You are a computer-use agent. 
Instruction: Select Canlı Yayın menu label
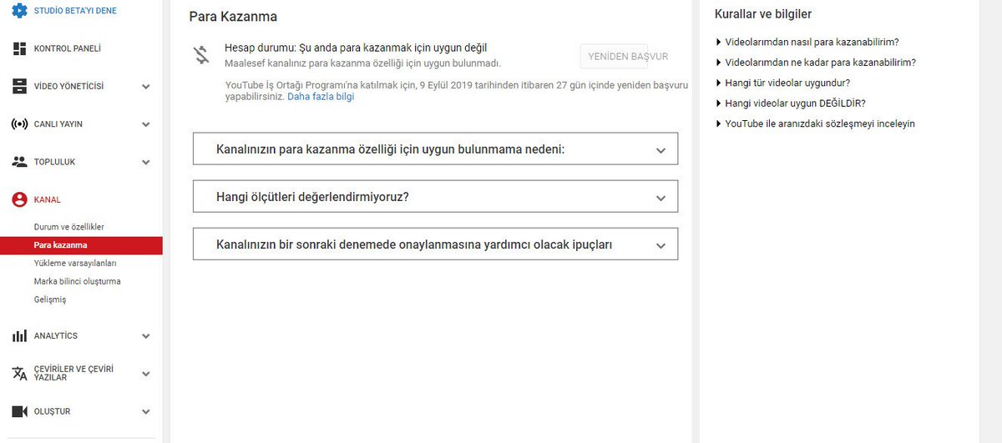point(58,124)
